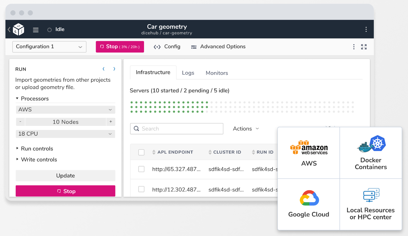Tick checkbox for http://65.327.487 row

coord(141,169)
